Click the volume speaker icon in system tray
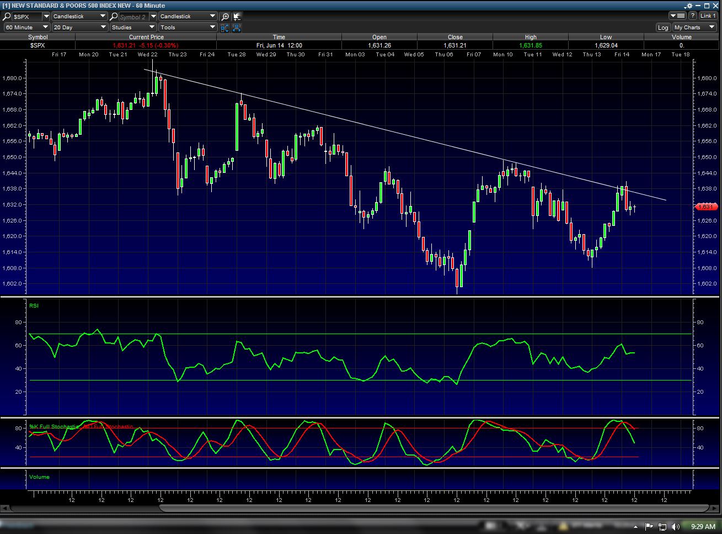722x534 pixels. coord(676,526)
